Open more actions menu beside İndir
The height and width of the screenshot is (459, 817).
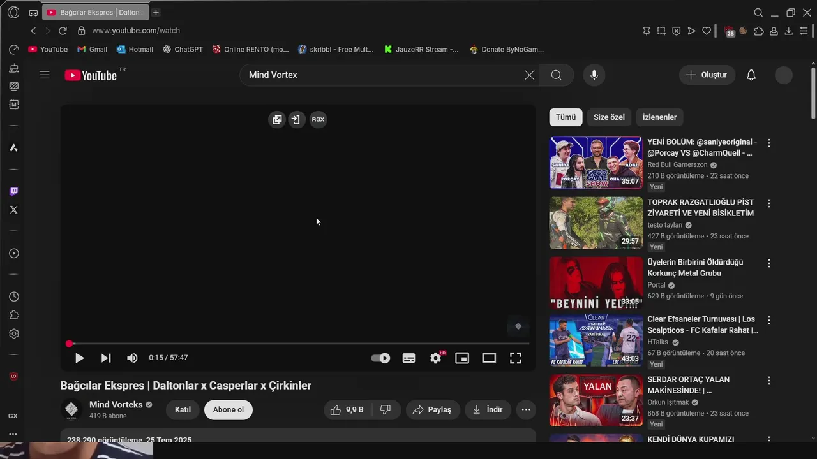point(526,410)
